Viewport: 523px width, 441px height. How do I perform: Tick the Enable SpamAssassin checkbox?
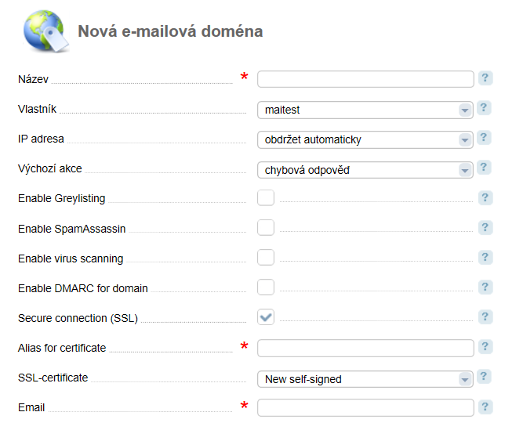pyautogui.click(x=266, y=227)
